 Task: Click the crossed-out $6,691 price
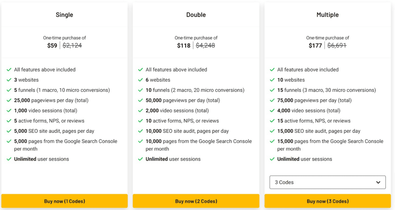(x=337, y=45)
